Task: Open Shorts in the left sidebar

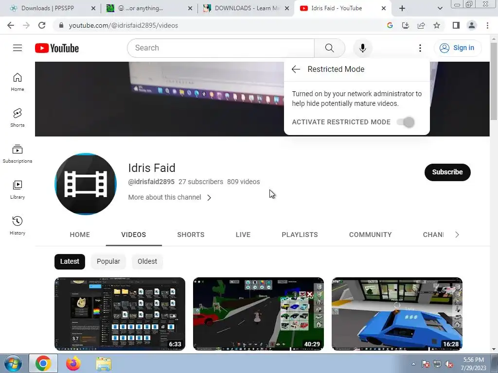Action: tap(18, 118)
